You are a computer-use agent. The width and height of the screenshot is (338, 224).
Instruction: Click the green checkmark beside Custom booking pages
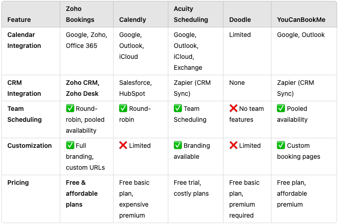[x=281, y=146]
